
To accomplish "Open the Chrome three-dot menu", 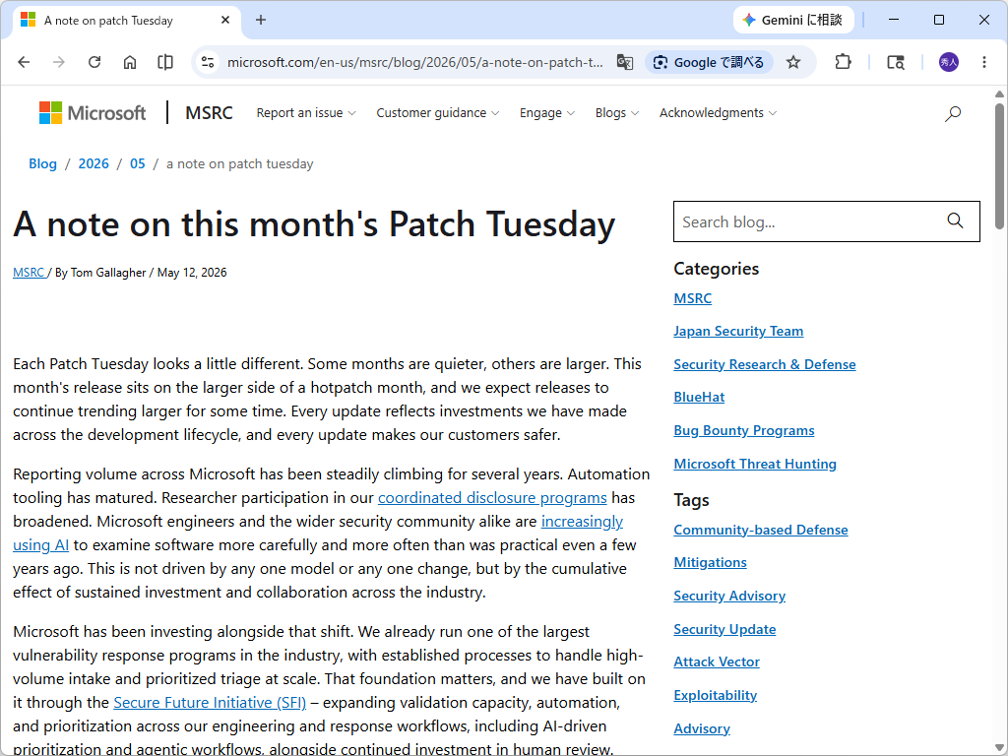I will click(x=984, y=62).
